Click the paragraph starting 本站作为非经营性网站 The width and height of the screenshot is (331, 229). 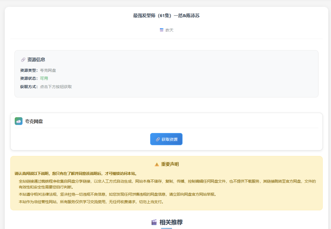[92, 202]
